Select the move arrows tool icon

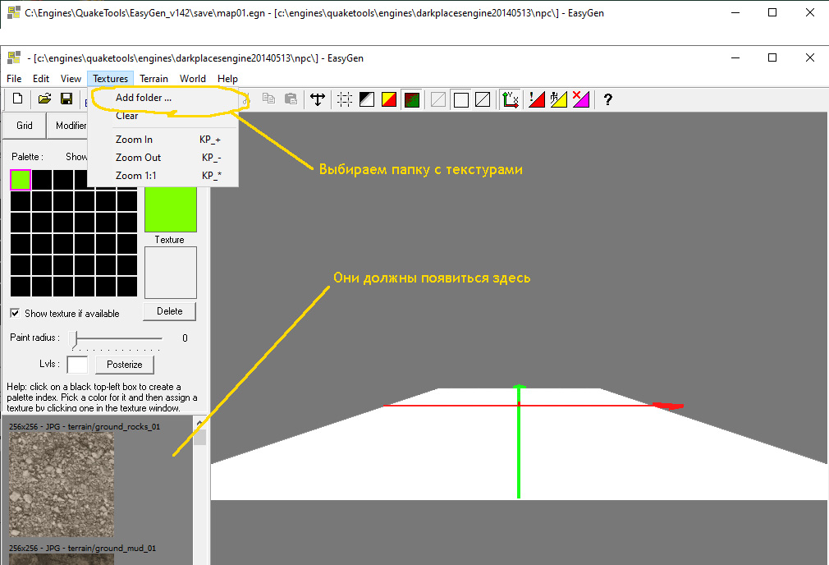[x=317, y=99]
